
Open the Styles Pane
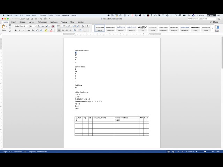[217, 29]
